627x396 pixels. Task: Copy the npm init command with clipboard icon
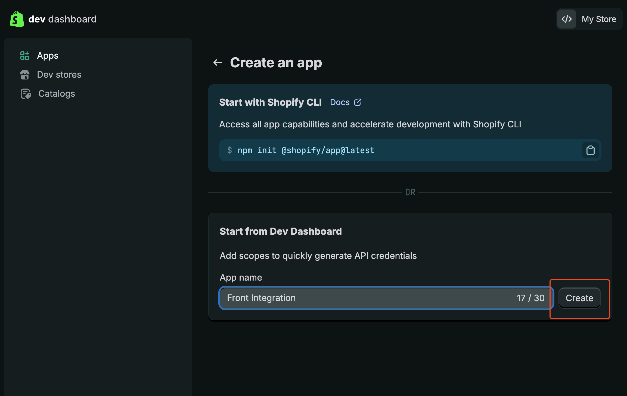click(x=590, y=150)
